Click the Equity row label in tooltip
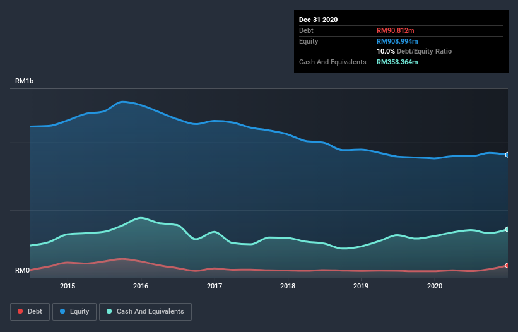Screen dimensions: 518x332 tap(309, 41)
